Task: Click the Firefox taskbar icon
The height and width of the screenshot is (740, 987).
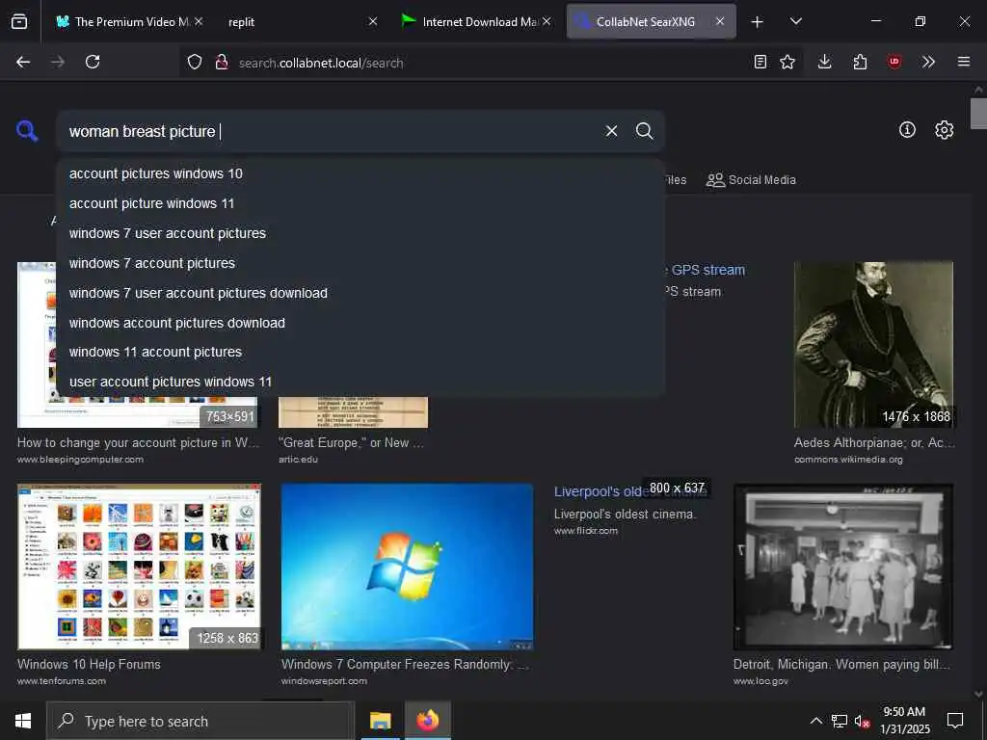Action: tap(427, 721)
